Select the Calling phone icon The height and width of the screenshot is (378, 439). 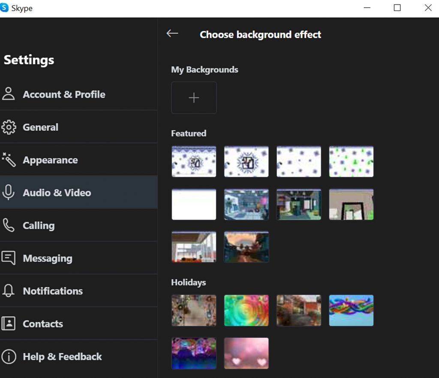tap(9, 225)
